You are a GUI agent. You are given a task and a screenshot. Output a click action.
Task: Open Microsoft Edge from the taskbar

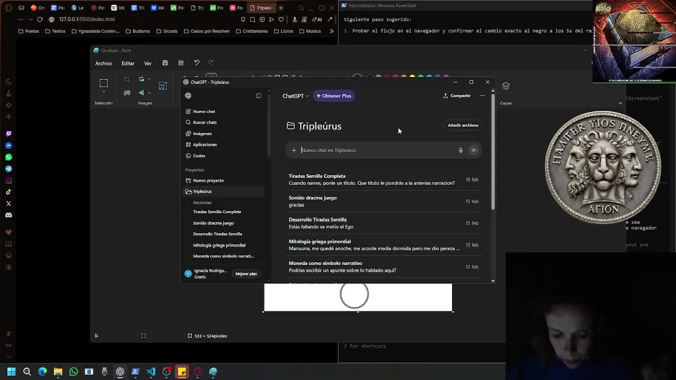(42, 372)
